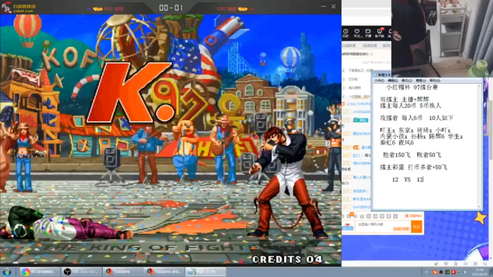Click the Notepad vertical scrollbar
The width and height of the screenshot is (493, 277).
[x=480, y=146]
